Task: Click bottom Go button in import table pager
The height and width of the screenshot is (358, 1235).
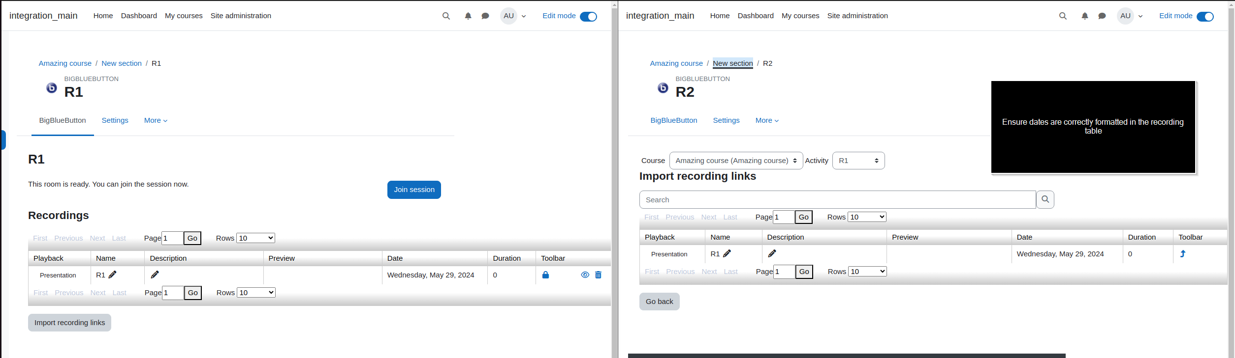Action: pyautogui.click(x=804, y=272)
